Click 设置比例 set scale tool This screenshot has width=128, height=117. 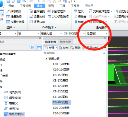tap(37, 17)
